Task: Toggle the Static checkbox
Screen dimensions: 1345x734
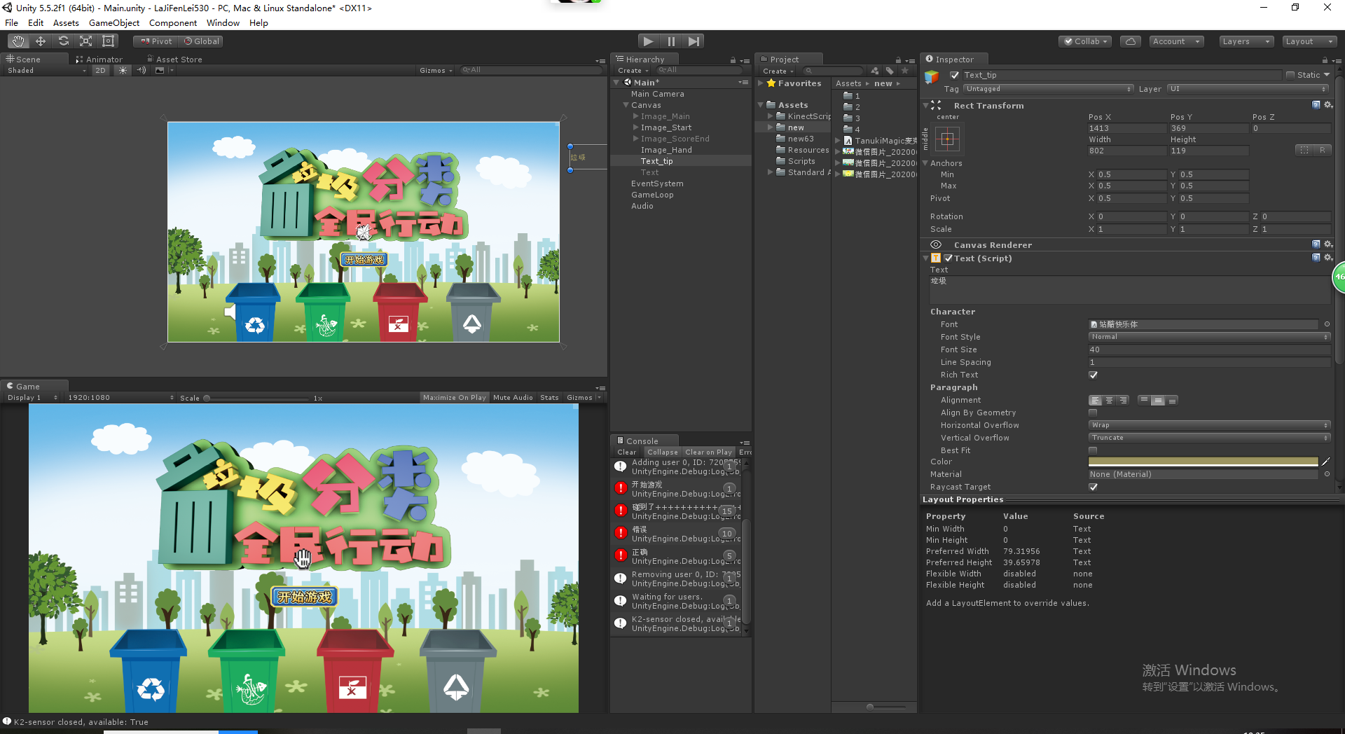Action: coord(1290,75)
